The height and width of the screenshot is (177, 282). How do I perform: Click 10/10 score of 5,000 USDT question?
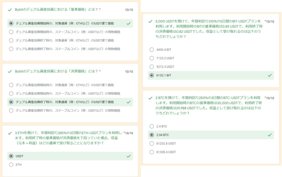[270, 21]
